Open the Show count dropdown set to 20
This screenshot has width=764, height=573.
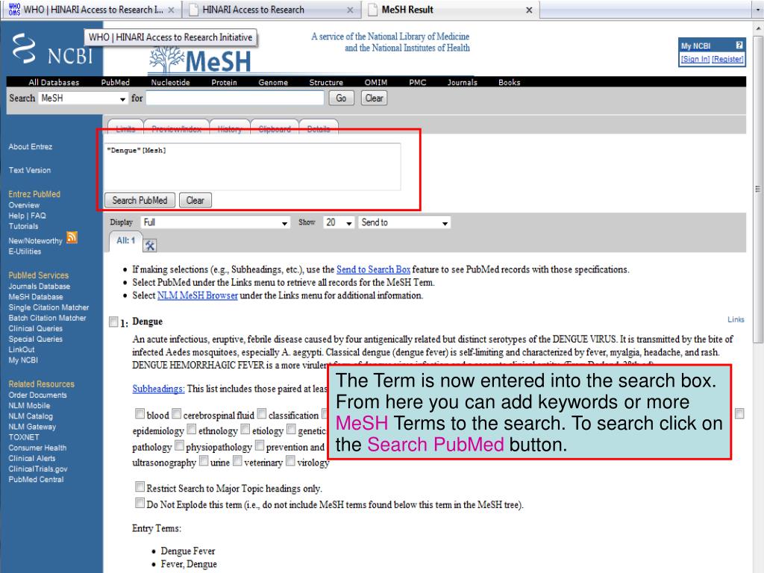(339, 222)
